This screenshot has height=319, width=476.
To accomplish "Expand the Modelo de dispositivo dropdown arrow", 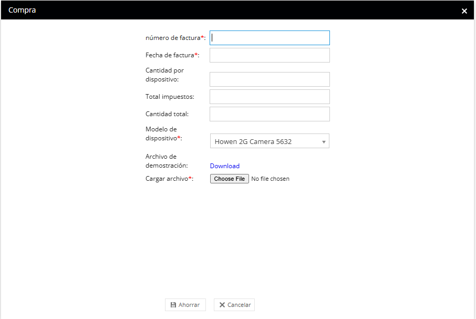I will coord(324,142).
